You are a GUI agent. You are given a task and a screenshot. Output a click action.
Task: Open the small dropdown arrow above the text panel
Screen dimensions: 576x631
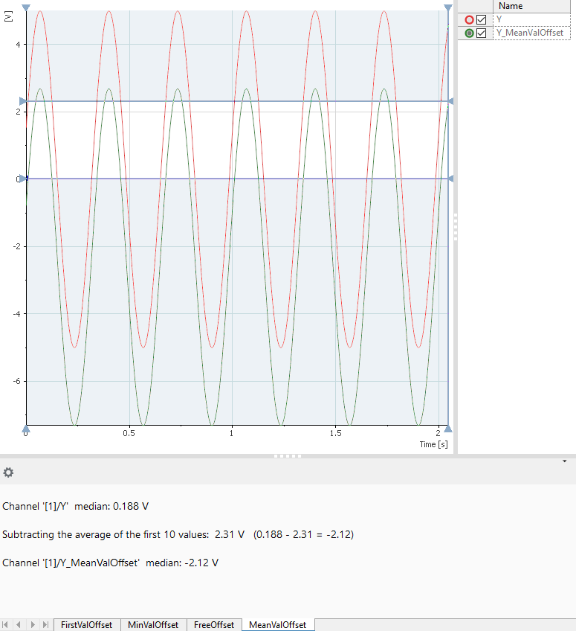pyautogui.click(x=565, y=461)
